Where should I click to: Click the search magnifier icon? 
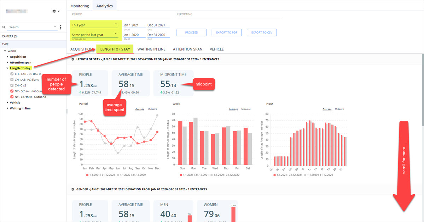4,27
